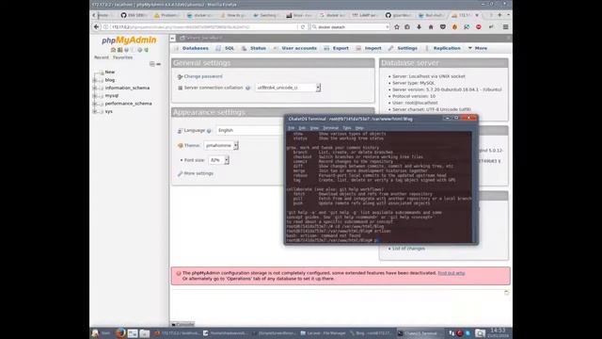The image size is (602, 339).
Task: Open the Export tab
Action: click(337, 48)
